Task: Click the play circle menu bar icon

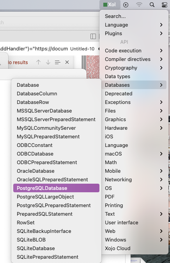Action: (126, 5)
